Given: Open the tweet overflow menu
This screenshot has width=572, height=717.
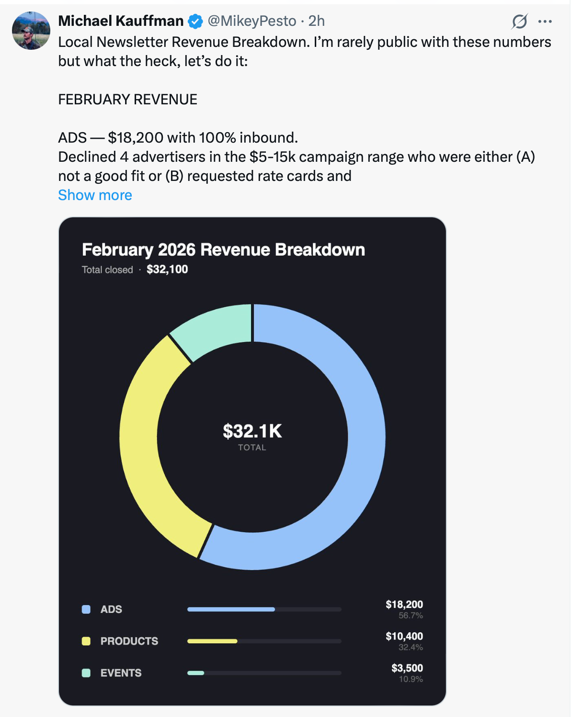Looking at the screenshot, I should click(x=545, y=21).
